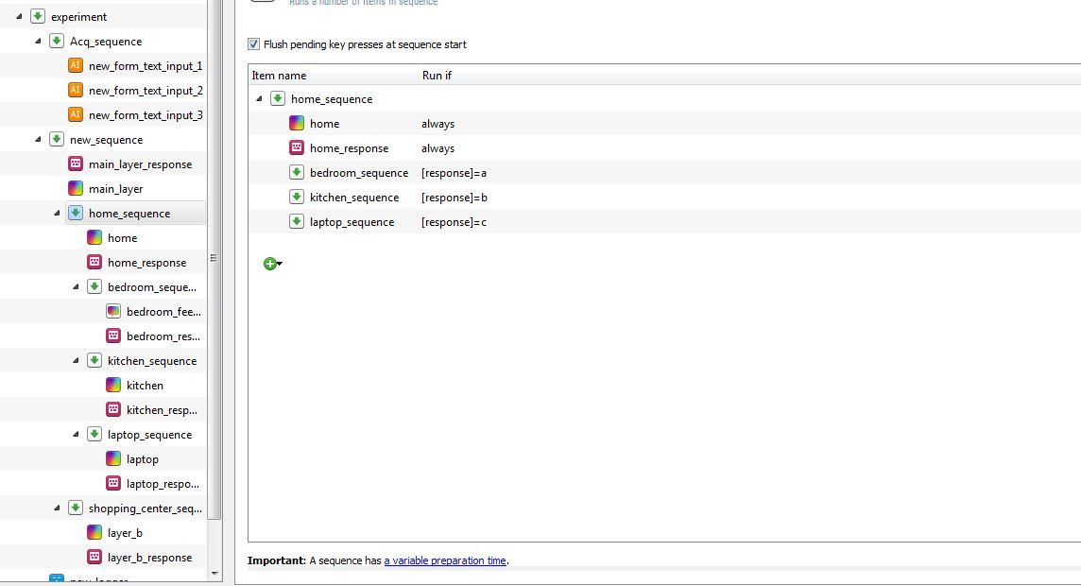Click the kitchen sketchpad icon in tree

[x=113, y=385]
